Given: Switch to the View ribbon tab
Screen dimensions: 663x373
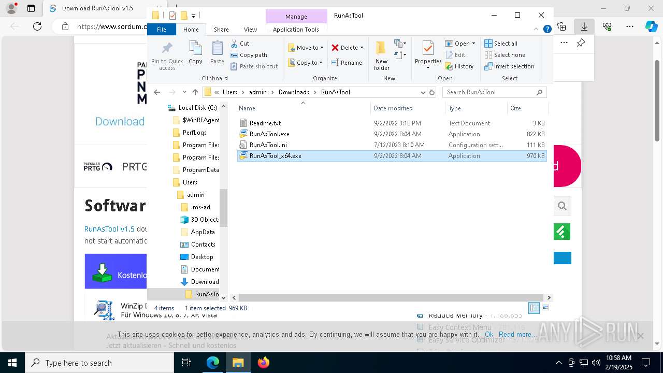Looking at the screenshot, I should pyautogui.click(x=250, y=30).
